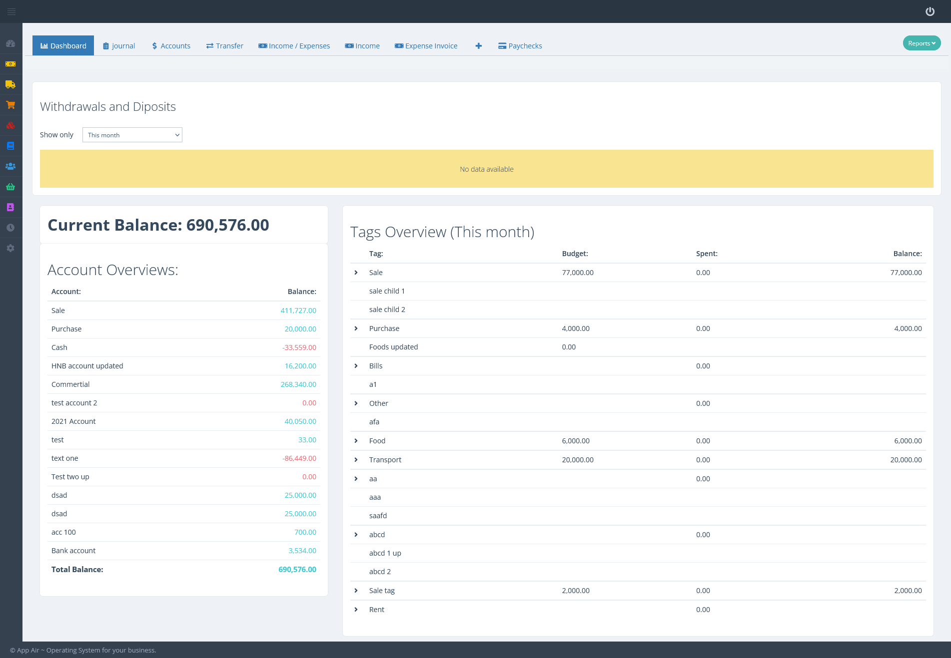Collapse the abcd tag row chevron
This screenshot has height=658, width=951.
click(356, 535)
